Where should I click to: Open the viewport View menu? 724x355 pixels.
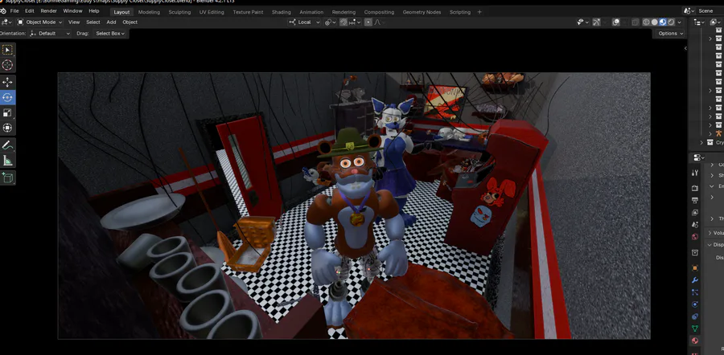tap(74, 22)
